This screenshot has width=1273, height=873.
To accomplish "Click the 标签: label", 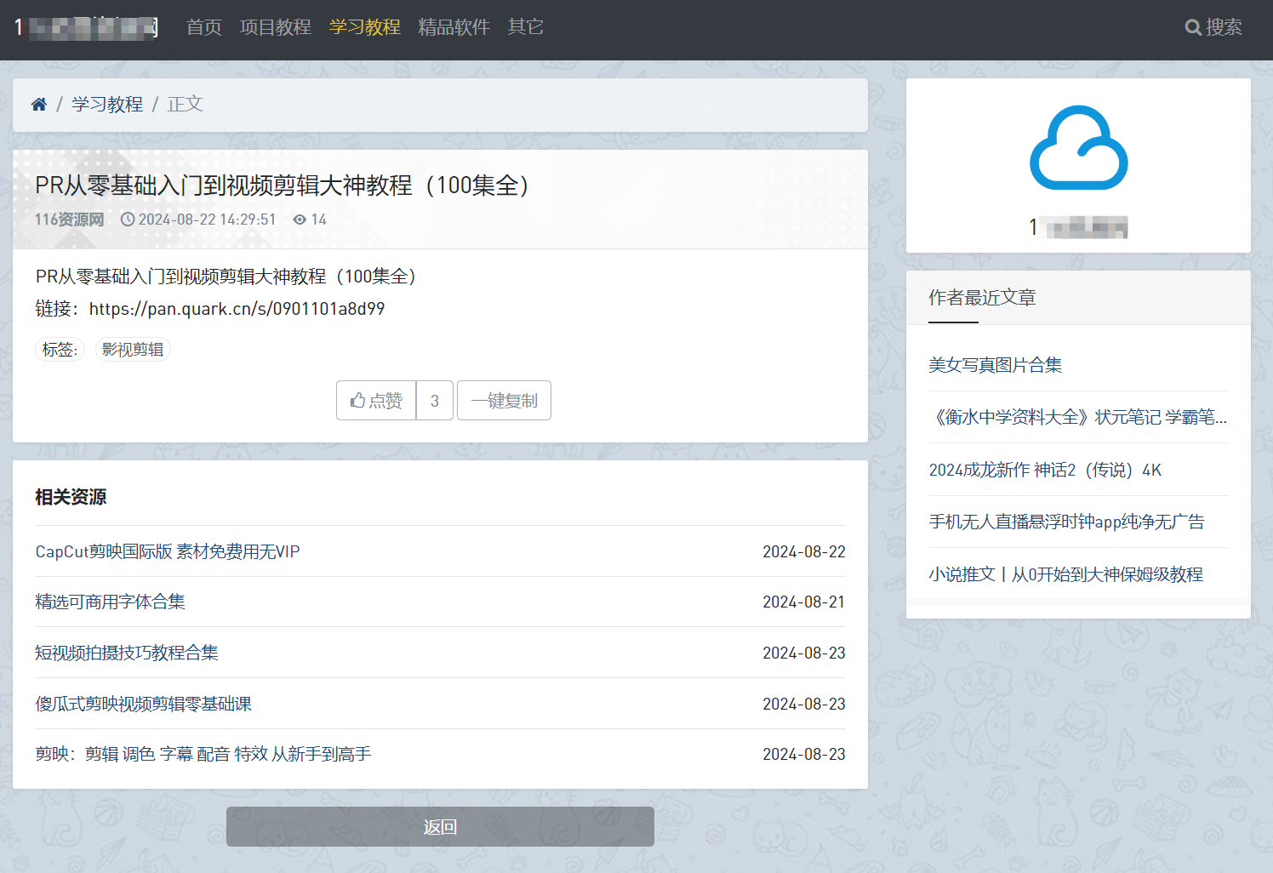I will tap(60, 350).
